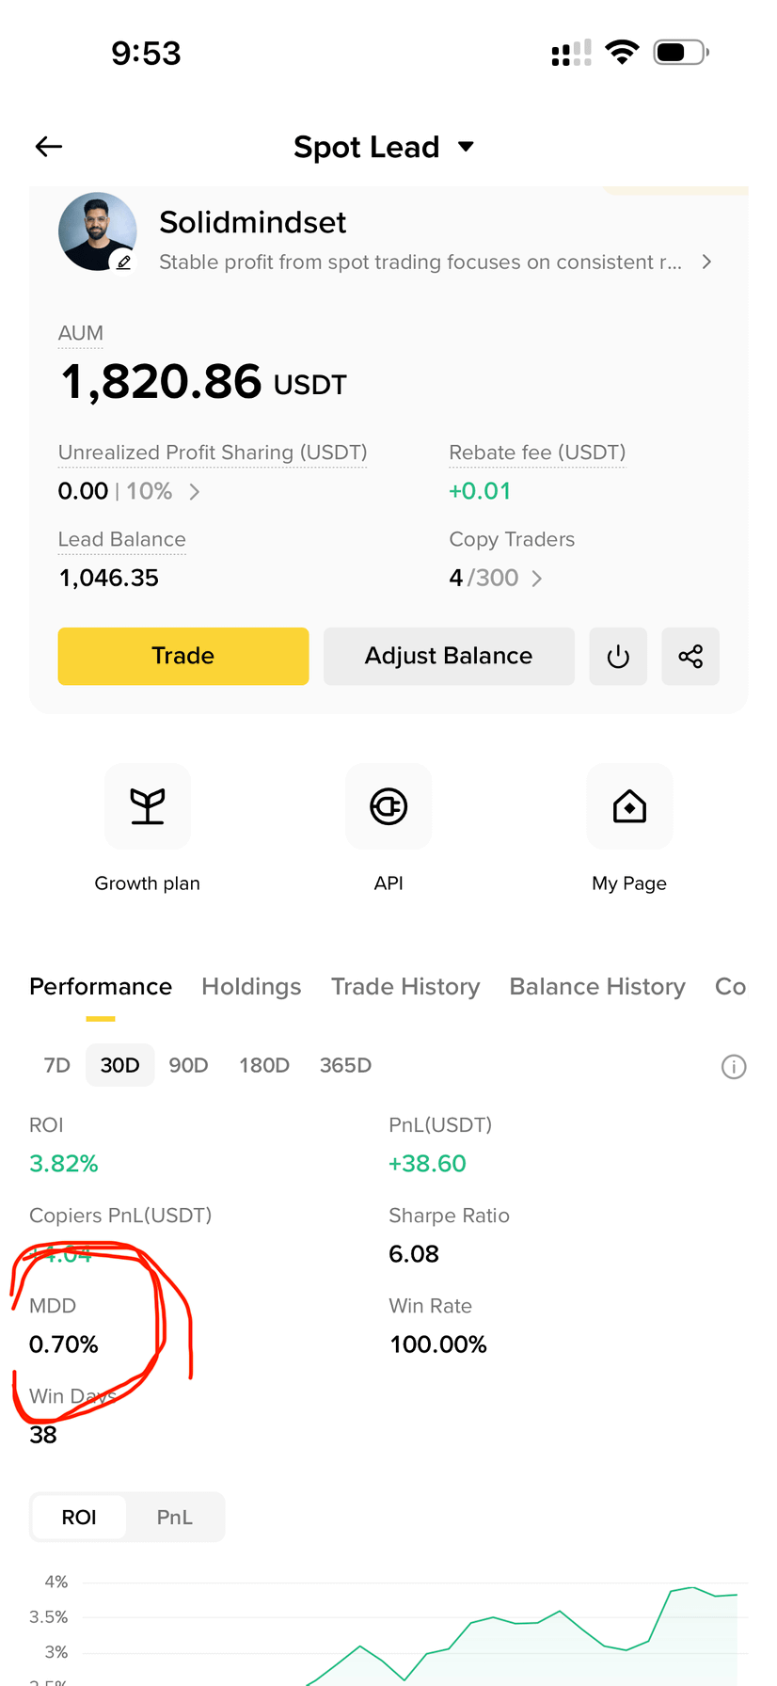Open the Spot Lead dropdown
Screen dimensions: 777x1686
384,147
